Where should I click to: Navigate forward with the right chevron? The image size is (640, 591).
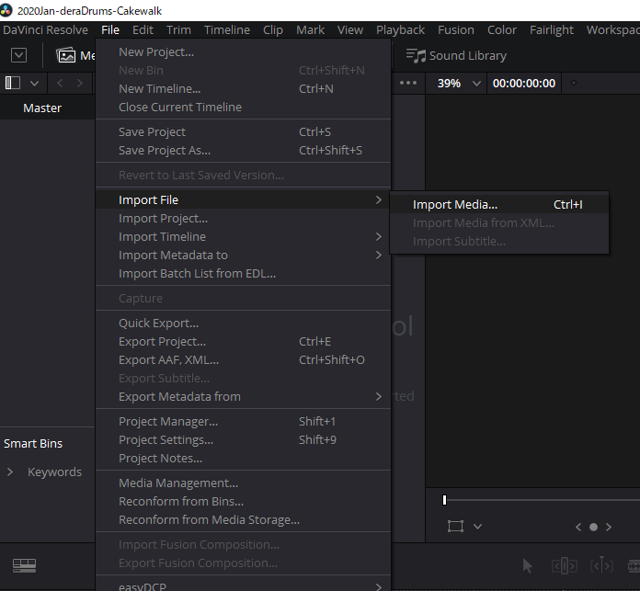point(80,84)
